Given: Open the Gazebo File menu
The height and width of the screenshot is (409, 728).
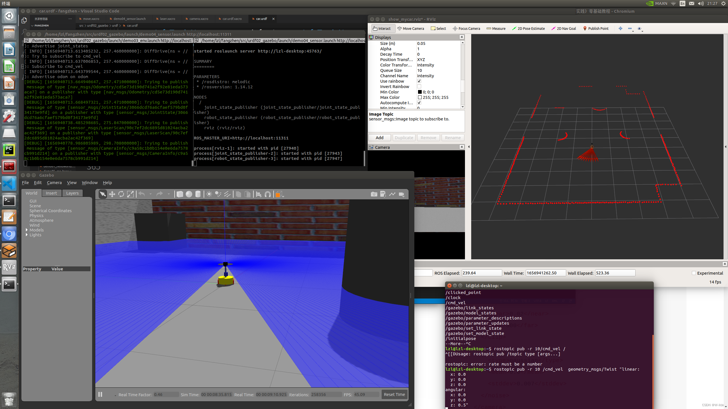Looking at the screenshot, I should tap(25, 183).
